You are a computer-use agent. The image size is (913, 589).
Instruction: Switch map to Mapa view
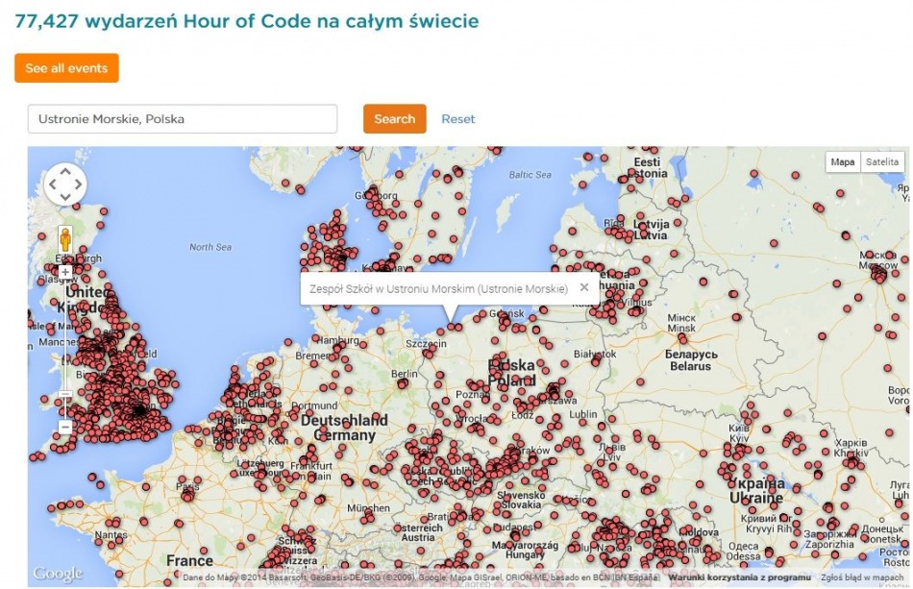(843, 161)
